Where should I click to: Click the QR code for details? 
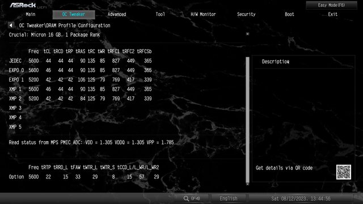[x=344, y=172]
